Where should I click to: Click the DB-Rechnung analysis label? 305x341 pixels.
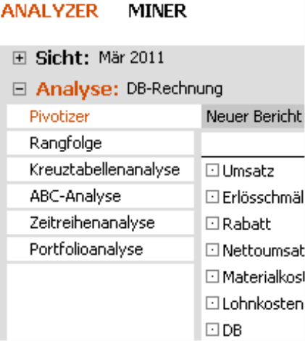point(175,89)
